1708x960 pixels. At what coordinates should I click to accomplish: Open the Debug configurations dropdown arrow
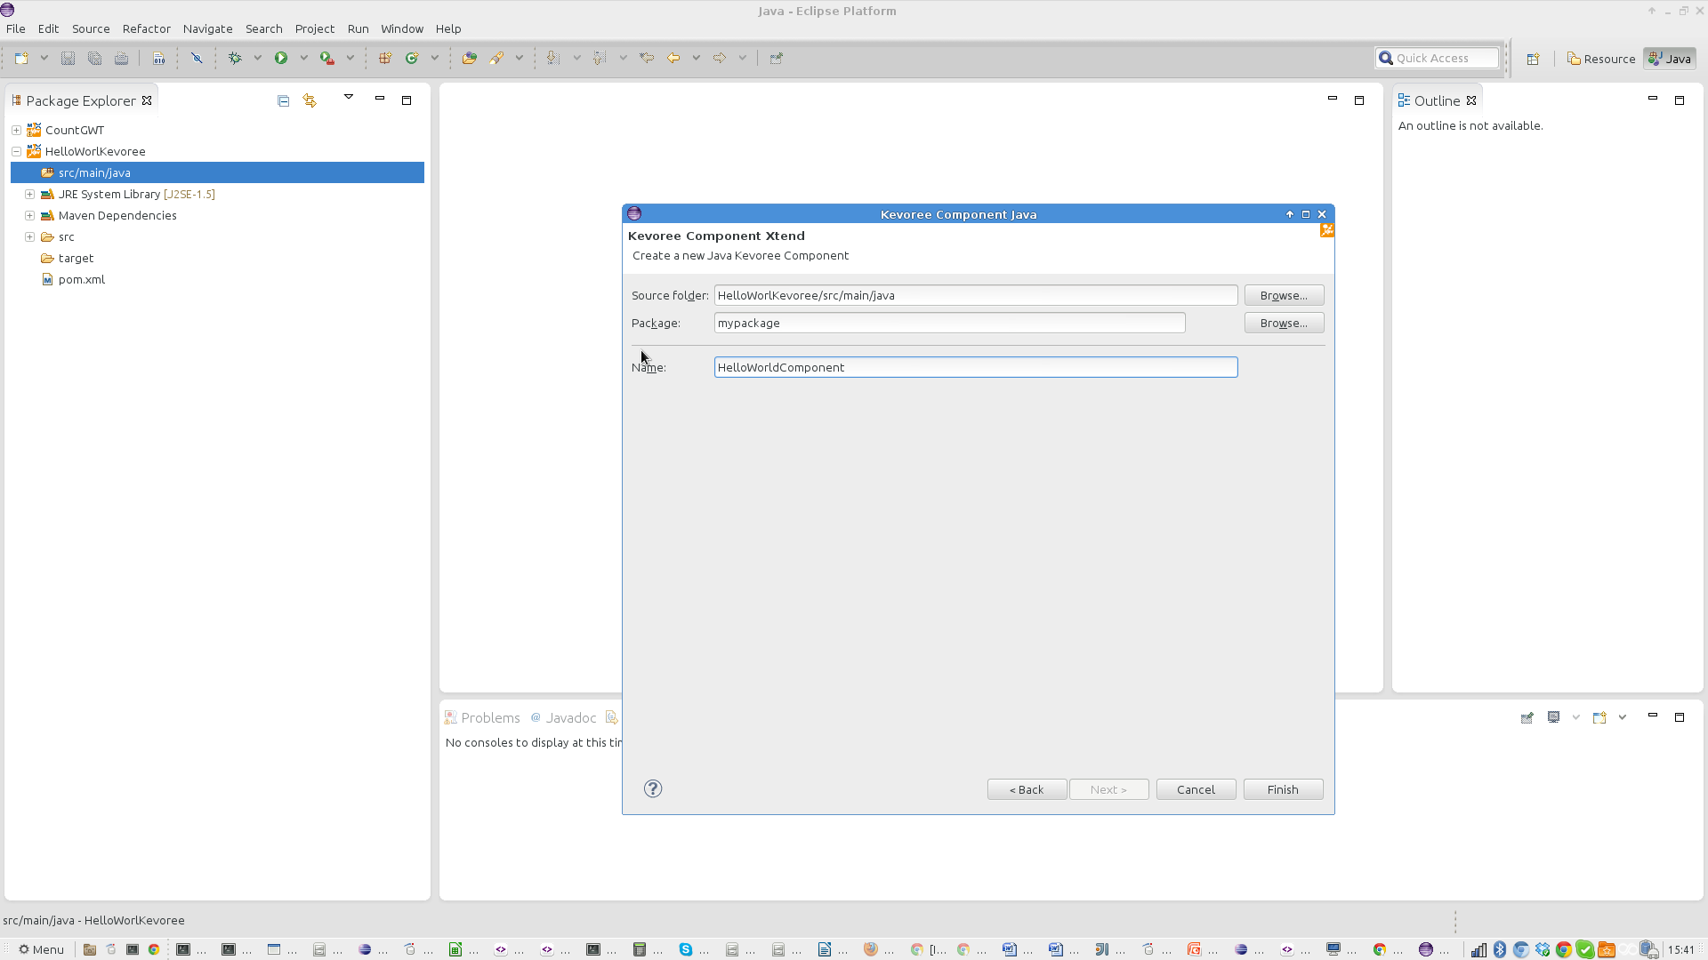pyautogui.click(x=257, y=58)
